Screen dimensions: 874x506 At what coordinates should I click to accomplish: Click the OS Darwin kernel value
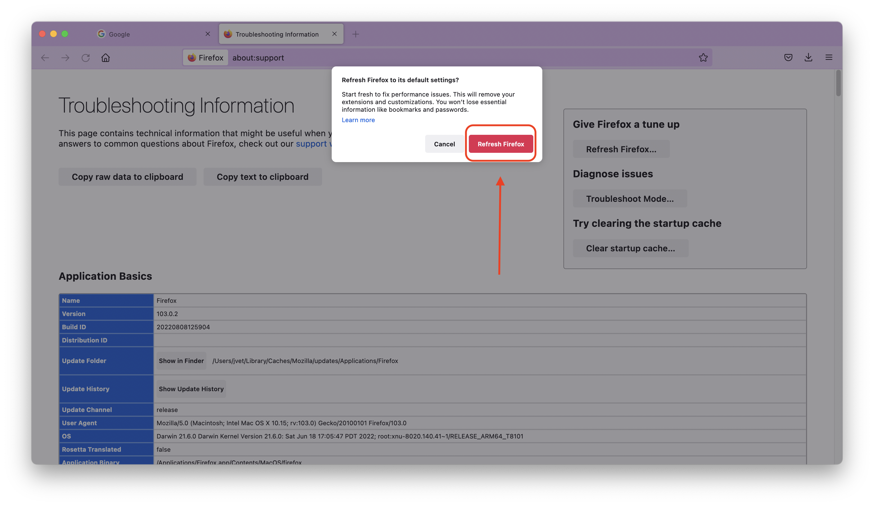340,436
